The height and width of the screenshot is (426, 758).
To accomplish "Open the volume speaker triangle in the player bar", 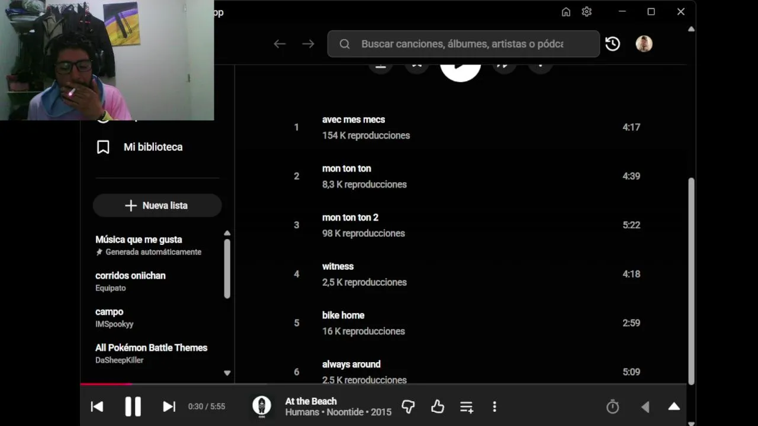I will click(645, 406).
